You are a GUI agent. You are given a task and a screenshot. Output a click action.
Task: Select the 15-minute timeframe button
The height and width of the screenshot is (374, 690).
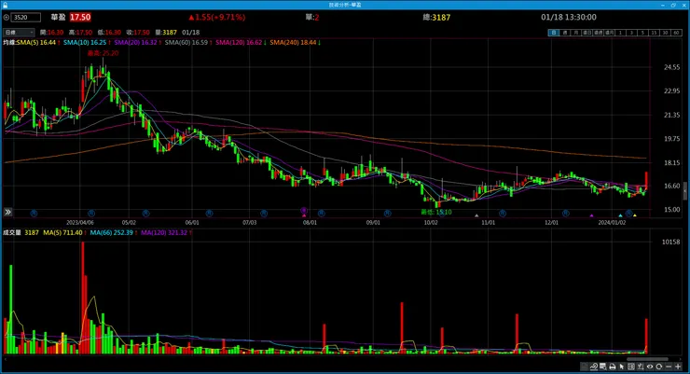coord(654,33)
